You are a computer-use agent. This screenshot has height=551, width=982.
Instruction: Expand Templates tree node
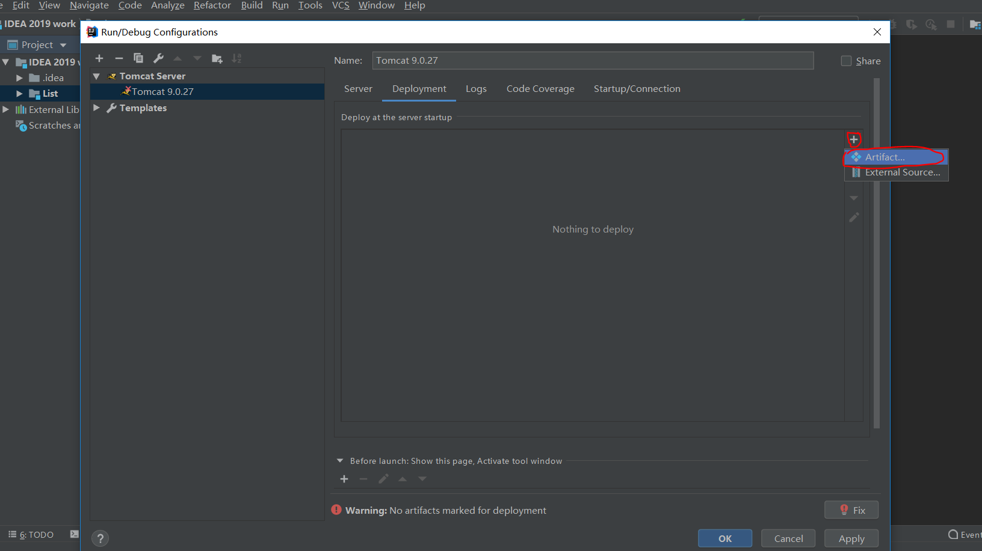pos(96,108)
